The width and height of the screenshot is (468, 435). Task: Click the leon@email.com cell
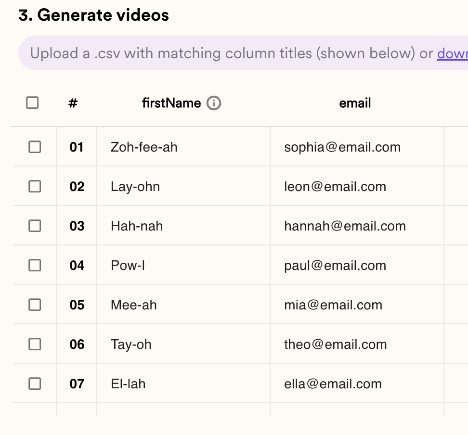point(357,186)
